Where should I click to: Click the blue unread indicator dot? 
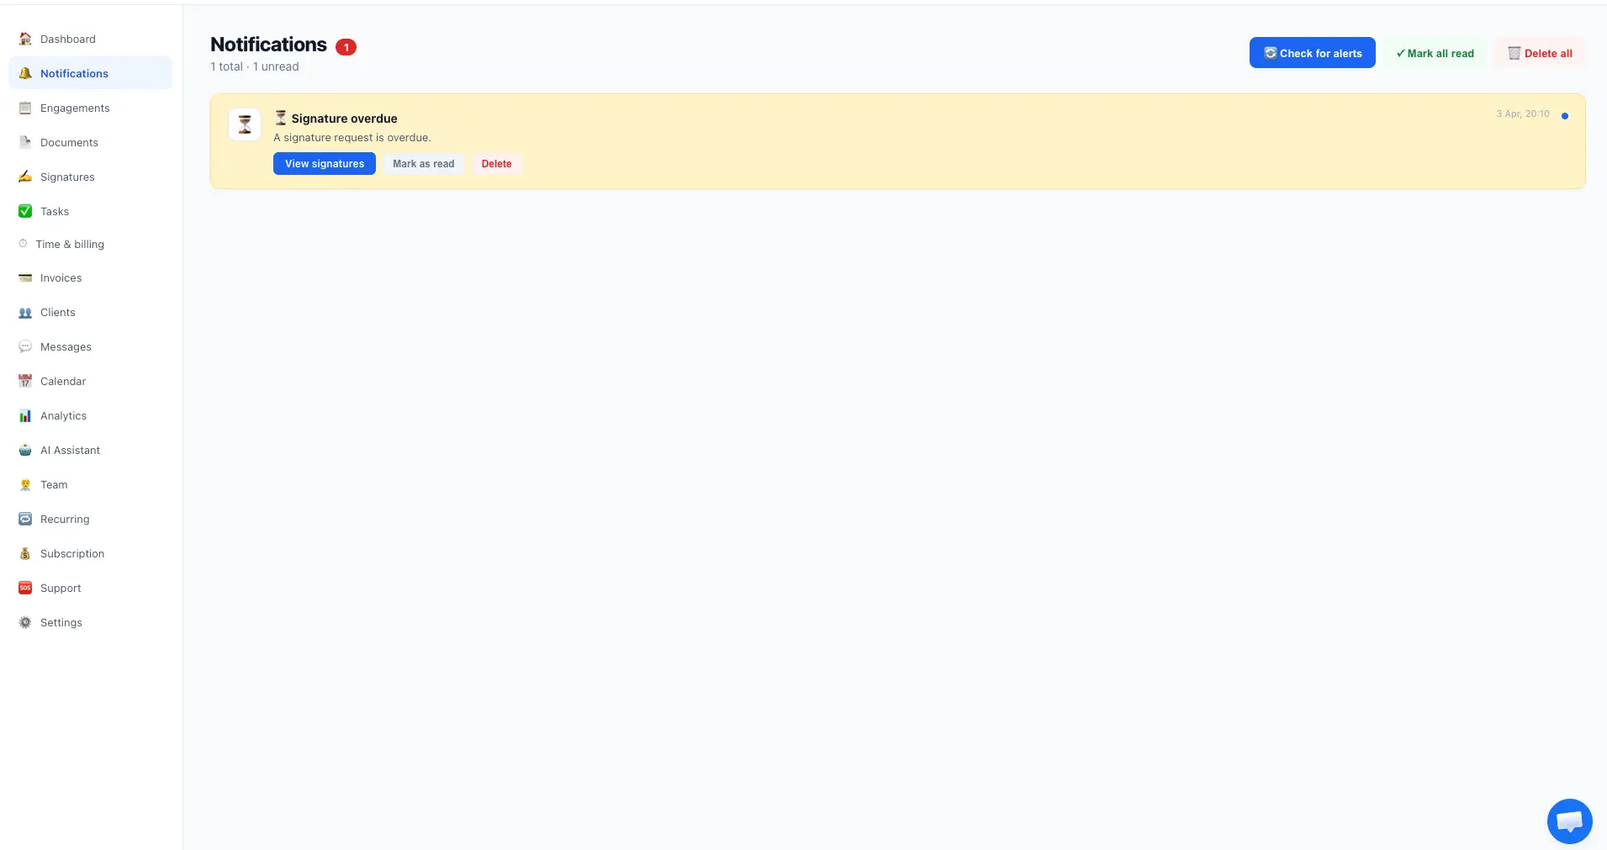click(1564, 116)
